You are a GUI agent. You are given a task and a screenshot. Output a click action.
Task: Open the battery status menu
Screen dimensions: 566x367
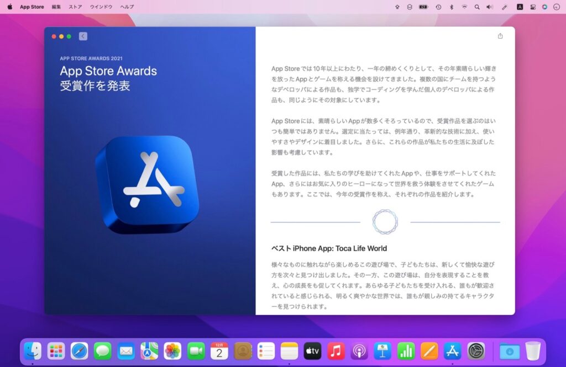click(423, 7)
